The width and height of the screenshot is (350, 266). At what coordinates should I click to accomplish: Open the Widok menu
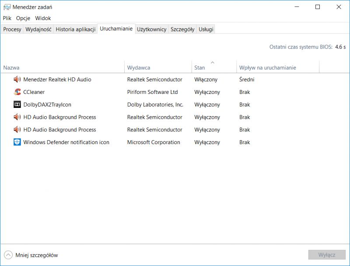coord(43,18)
